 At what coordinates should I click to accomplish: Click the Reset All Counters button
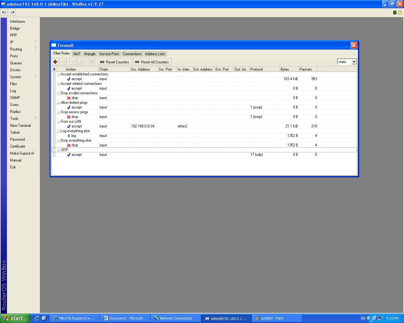pos(152,62)
